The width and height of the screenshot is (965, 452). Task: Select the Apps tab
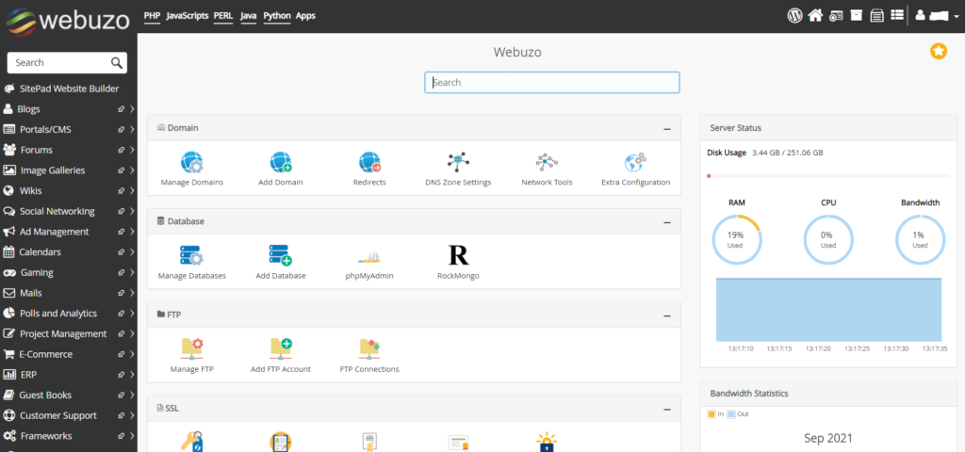[306, 16]
